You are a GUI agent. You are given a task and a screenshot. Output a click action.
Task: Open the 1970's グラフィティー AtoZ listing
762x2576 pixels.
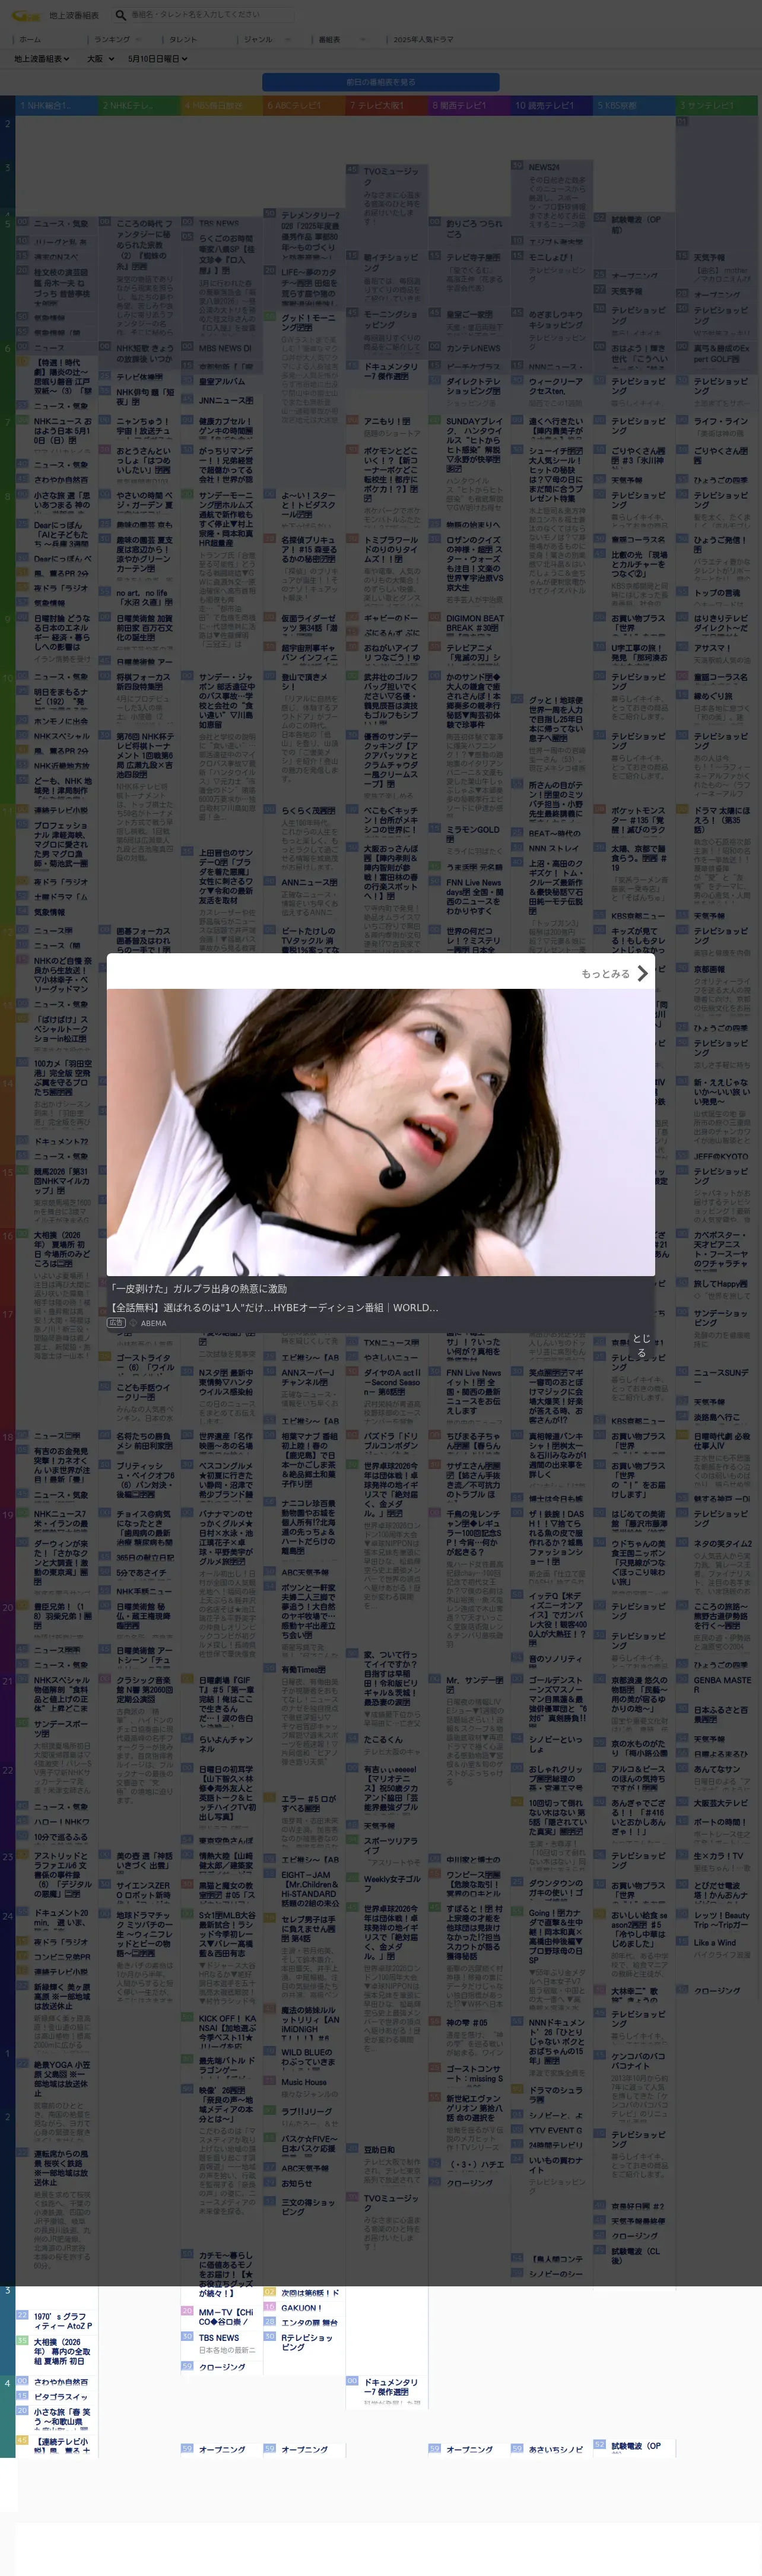point(63,2321)
